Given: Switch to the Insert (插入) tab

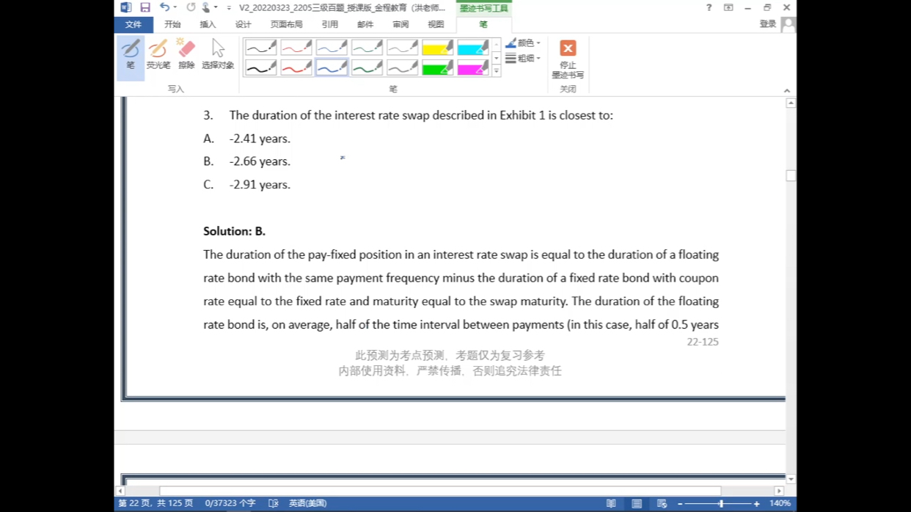Looking at the screenshot, I should point(208,24).
